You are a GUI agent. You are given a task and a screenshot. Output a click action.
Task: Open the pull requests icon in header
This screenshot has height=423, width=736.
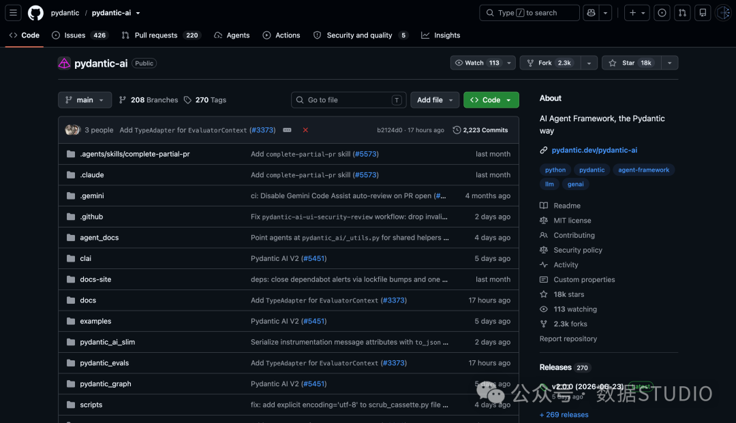pos(682,13)
